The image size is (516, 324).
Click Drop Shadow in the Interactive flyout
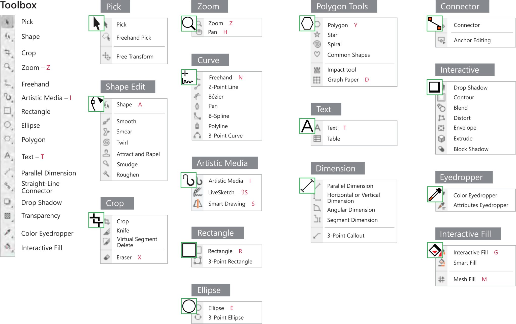(470, 87)
